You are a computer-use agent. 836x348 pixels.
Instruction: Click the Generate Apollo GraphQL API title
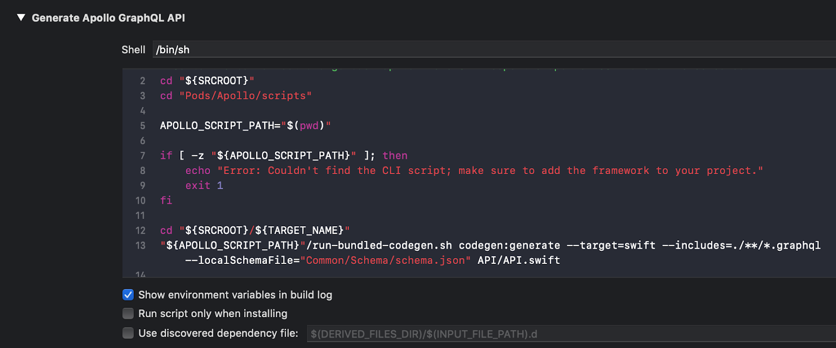pyautogui.click(x=108, y=18)
